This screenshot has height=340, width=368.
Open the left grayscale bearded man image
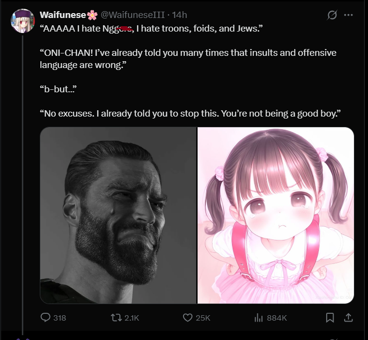tap(118, 215)
